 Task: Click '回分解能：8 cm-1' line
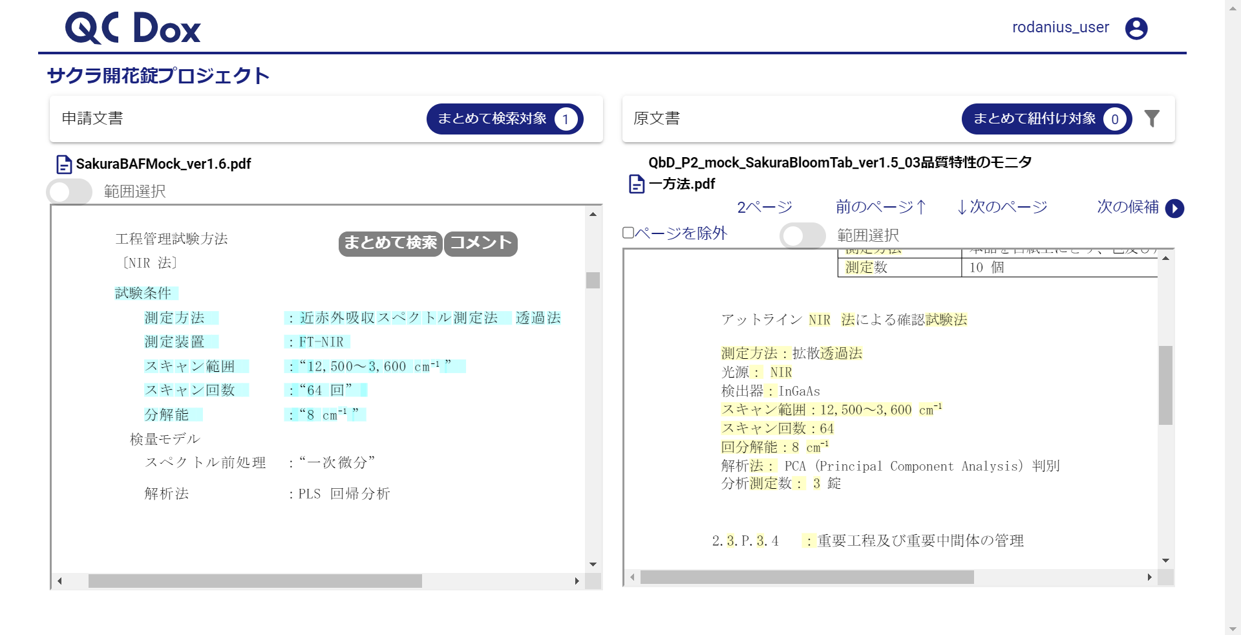click(x=775, y=447)
